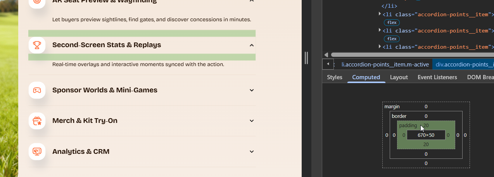
Task: Click the gift icon beside Merch & Kit Try-On
Action: coord(37,121)
